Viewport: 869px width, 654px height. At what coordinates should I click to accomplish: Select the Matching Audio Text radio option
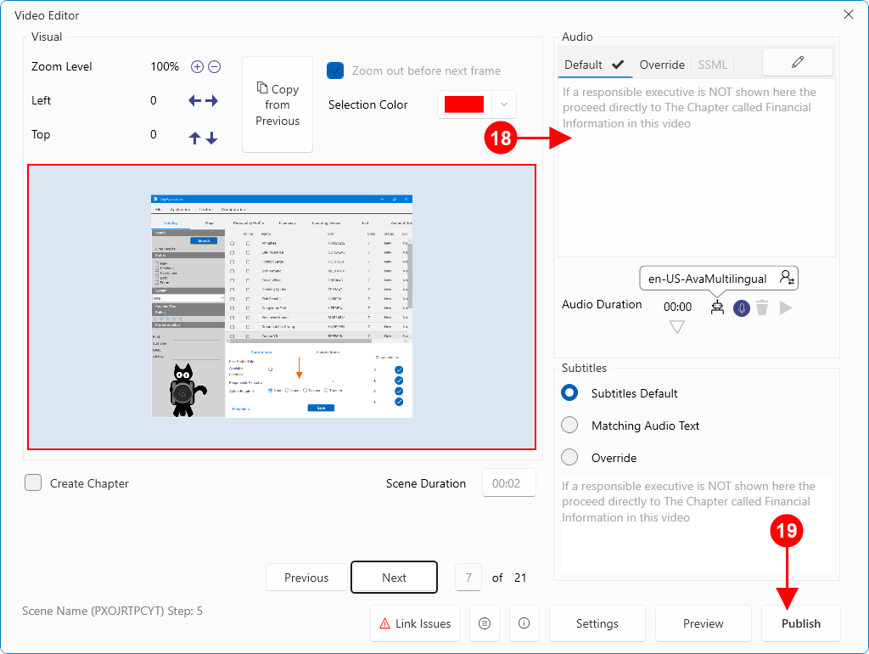pyautogui.click(x=570, y=426)
